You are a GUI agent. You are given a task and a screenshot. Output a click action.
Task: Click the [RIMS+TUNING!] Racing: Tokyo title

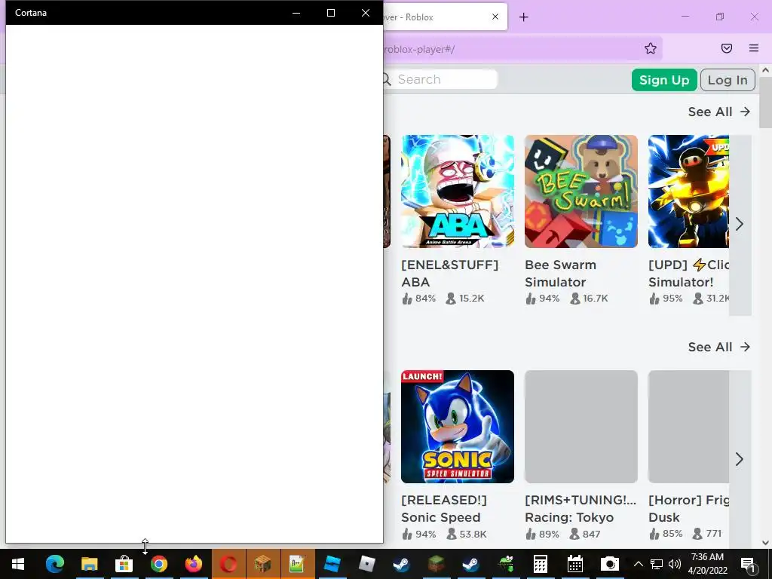pos(580,509)
